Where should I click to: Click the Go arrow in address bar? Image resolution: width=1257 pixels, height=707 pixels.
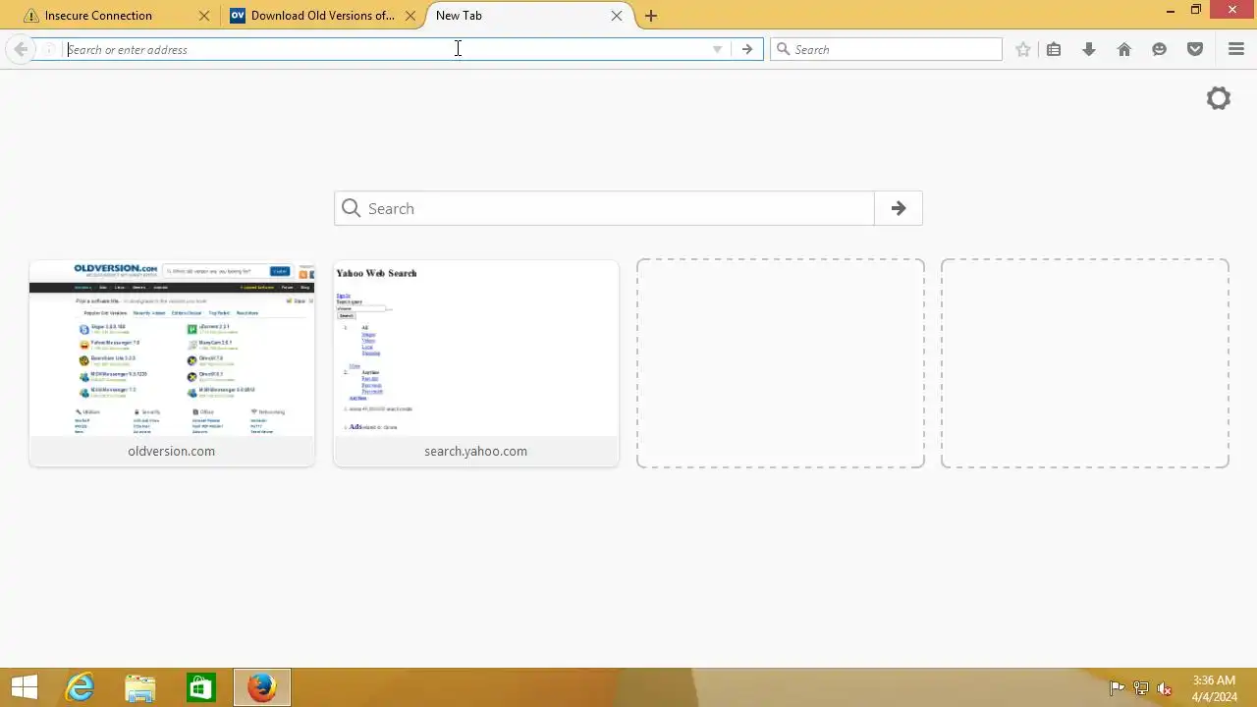click(x=747, y=49)
